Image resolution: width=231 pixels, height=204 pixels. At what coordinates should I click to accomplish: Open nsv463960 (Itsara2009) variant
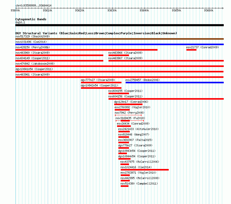click(33, 53)
